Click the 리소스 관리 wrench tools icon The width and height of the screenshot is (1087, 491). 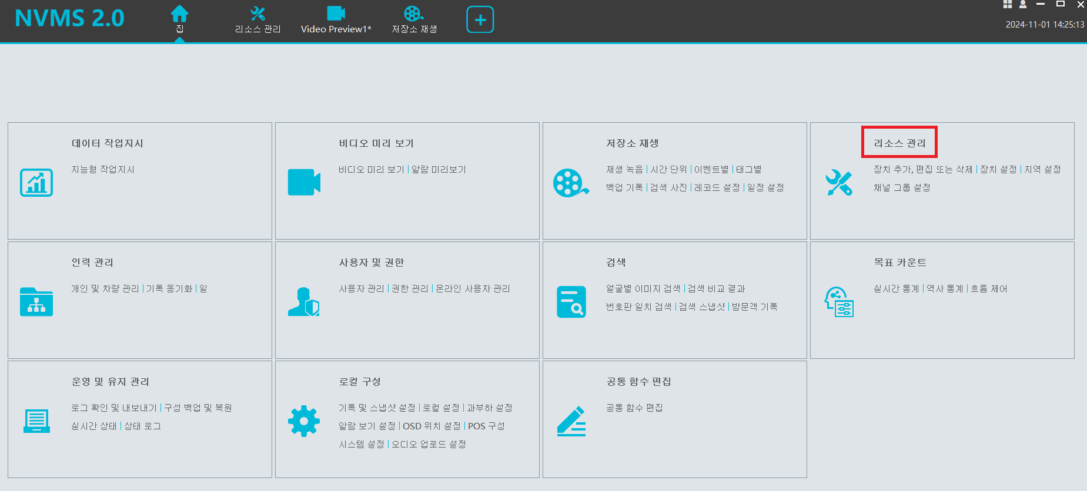(838, 183)
